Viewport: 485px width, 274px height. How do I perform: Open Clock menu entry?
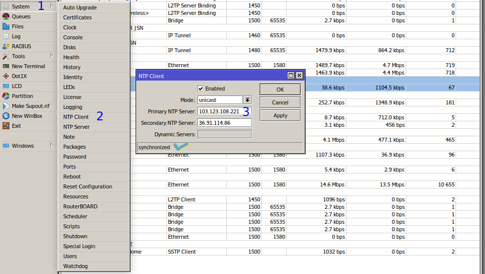click(94, 27)
